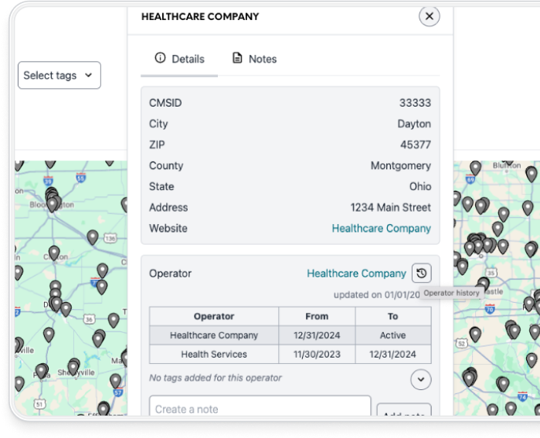
Task: Switch to the Notes tab
Action: (x=254, y=59)
